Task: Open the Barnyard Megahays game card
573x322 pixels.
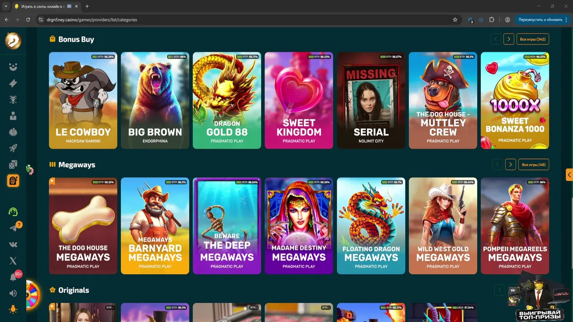Action: 155,226
